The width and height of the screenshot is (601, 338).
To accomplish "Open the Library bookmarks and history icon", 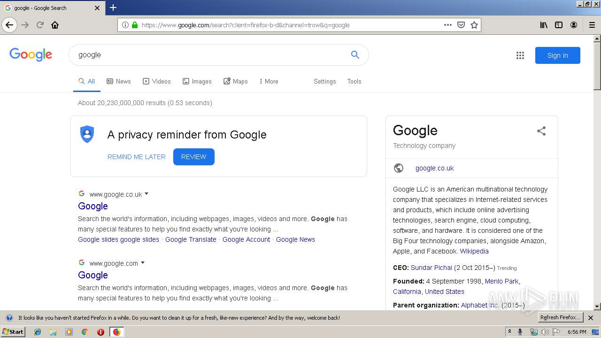I will [544, 25].
